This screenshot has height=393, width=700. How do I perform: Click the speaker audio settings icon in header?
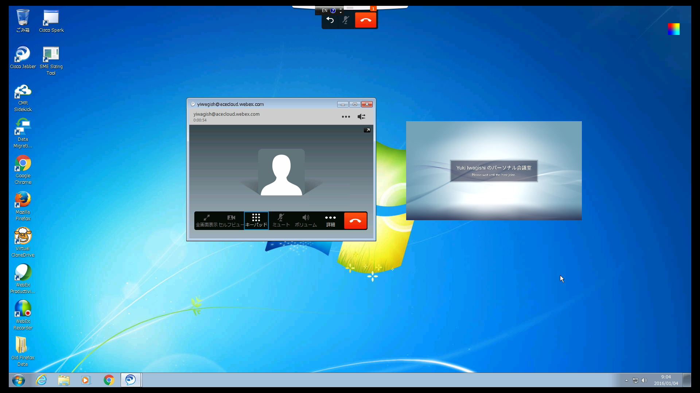(x=361, y=117)
